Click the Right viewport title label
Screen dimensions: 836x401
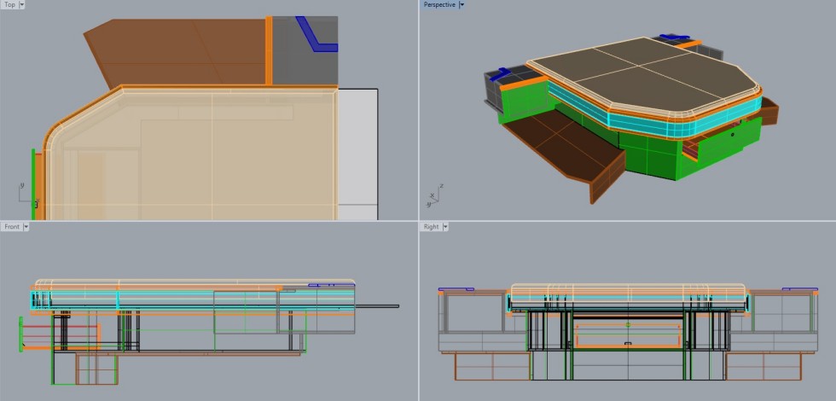tap(431, 227)
